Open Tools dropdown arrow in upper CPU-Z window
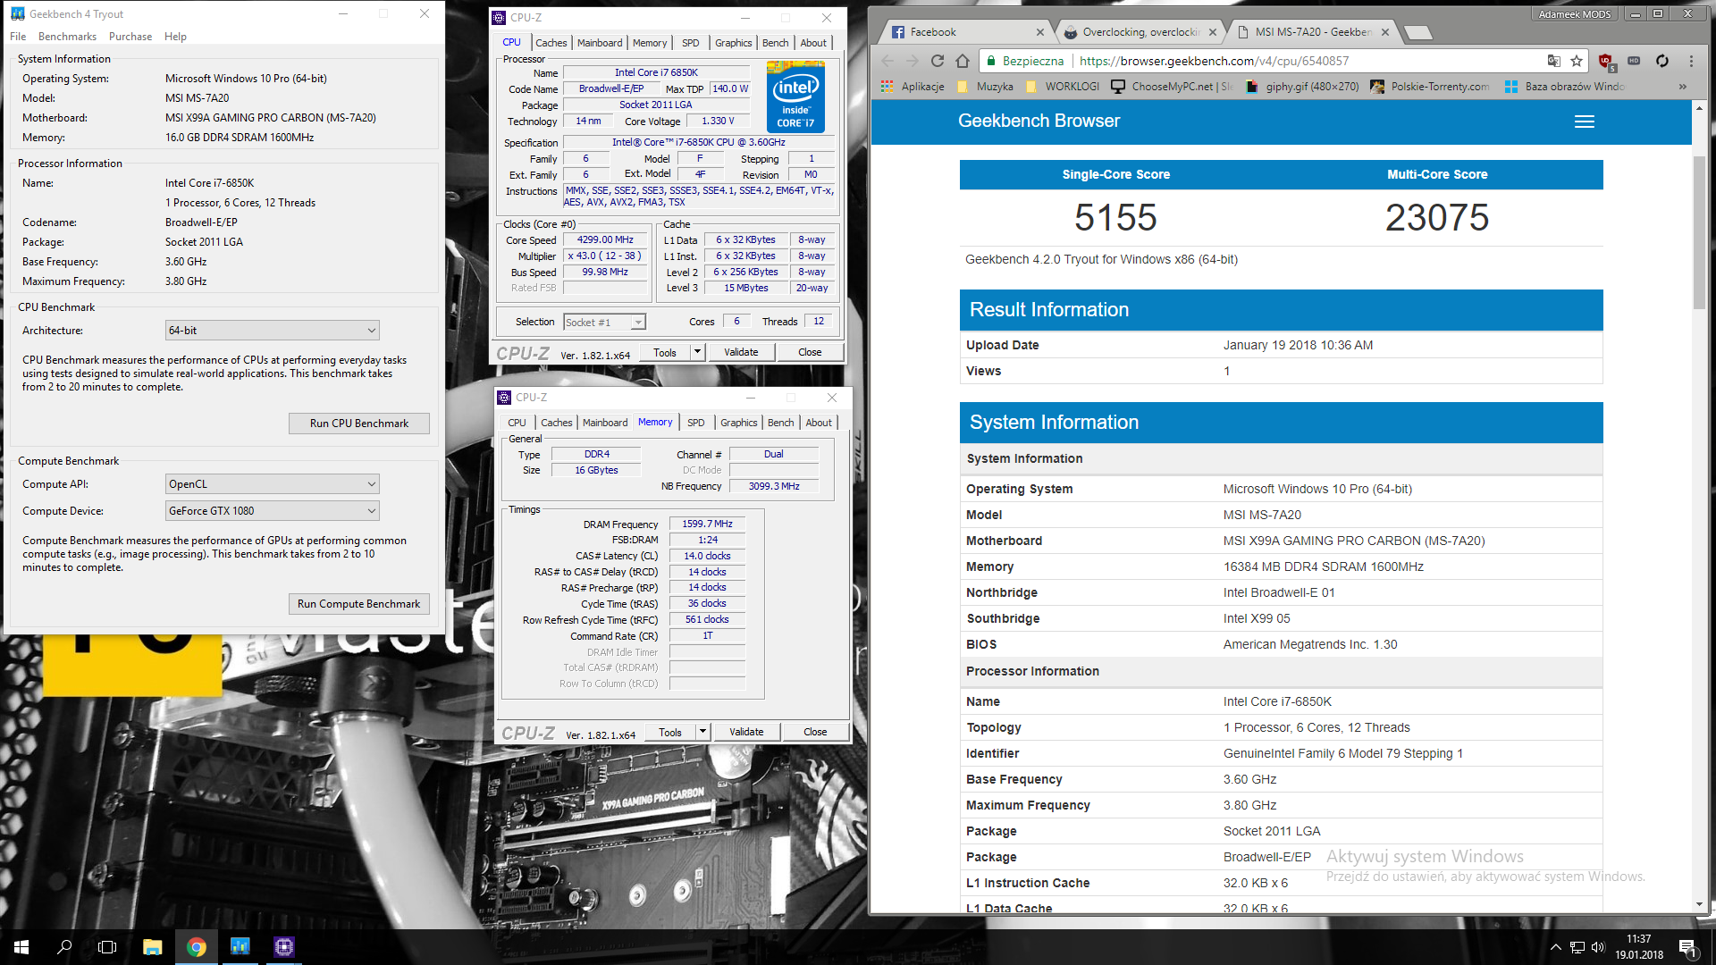 click(697, 352)
